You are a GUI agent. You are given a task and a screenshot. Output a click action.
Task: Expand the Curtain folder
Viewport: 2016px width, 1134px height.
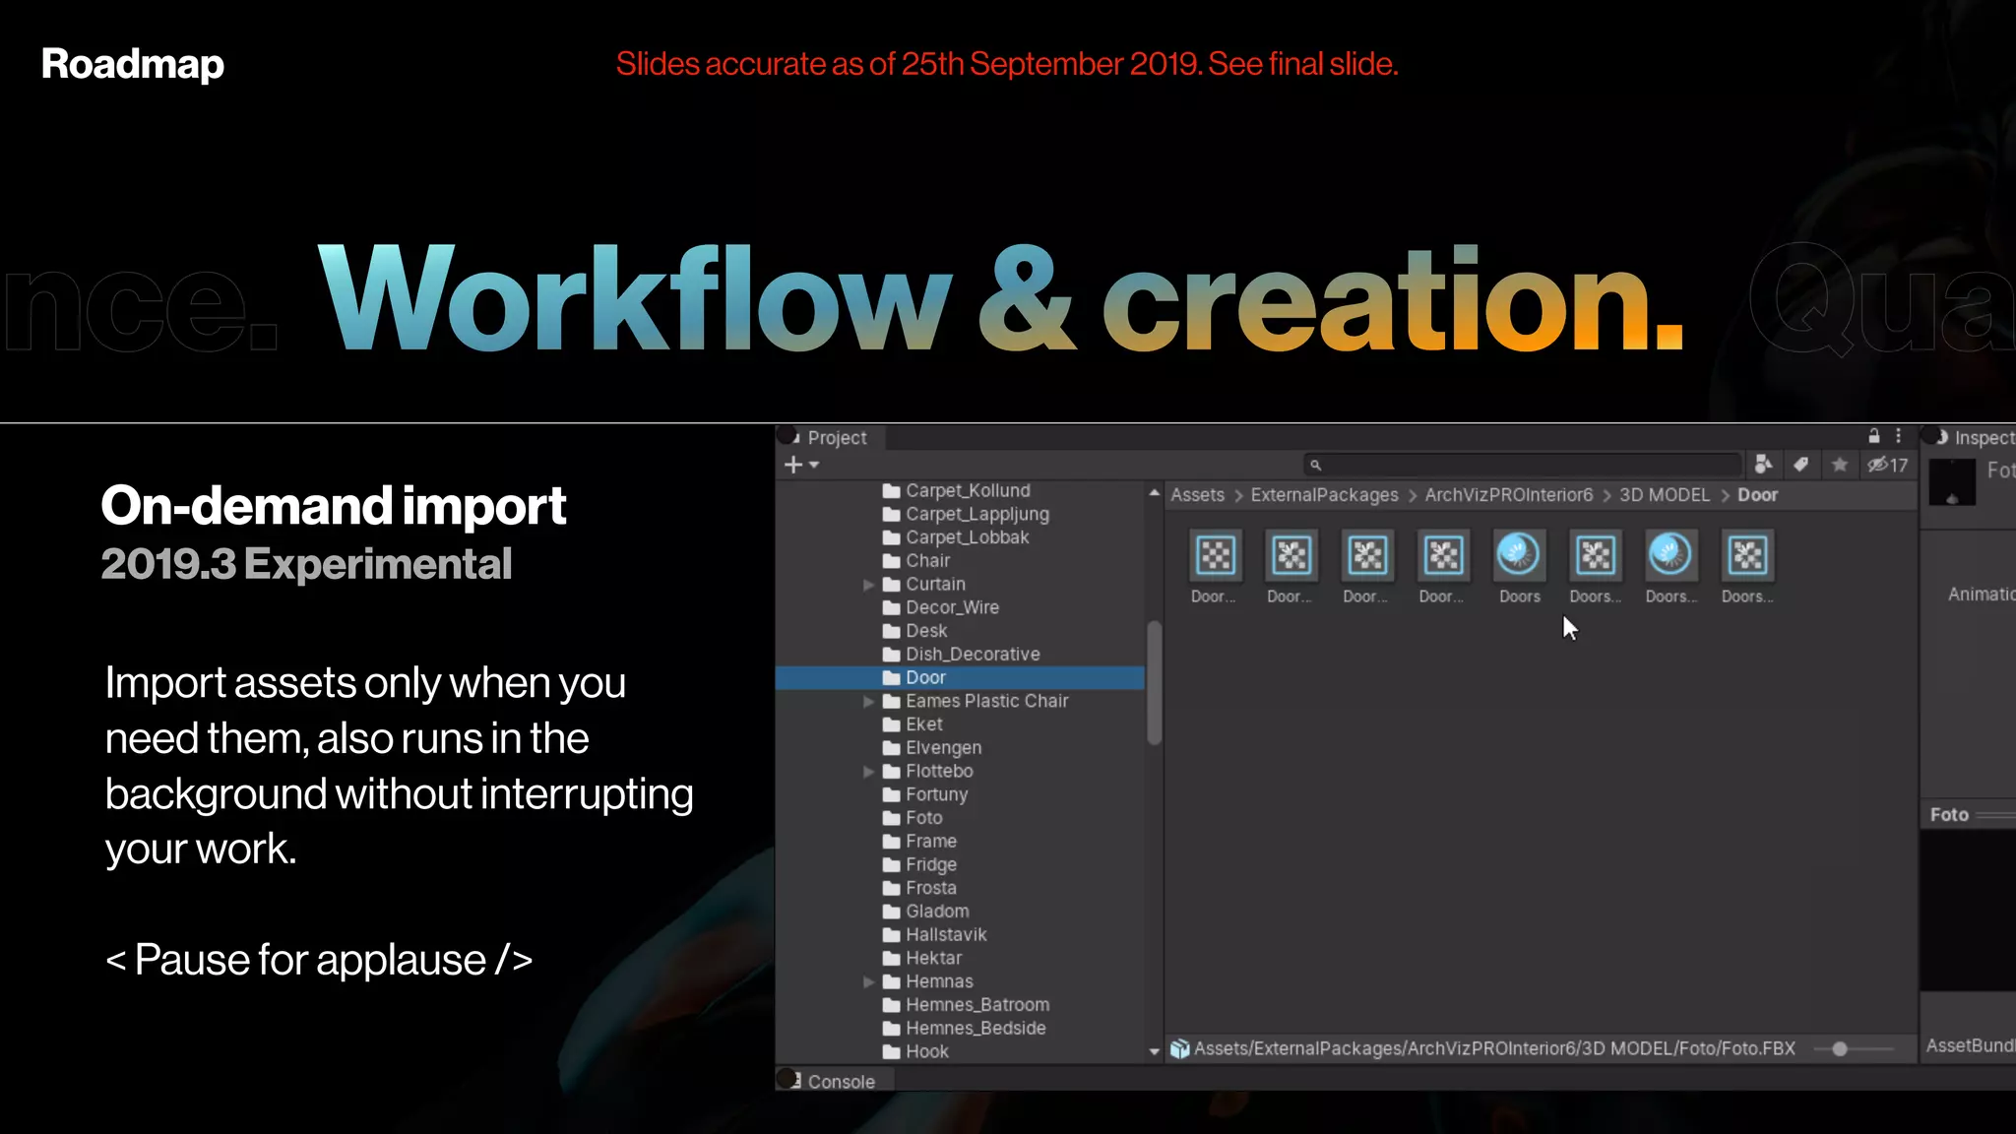click(868, 585)
